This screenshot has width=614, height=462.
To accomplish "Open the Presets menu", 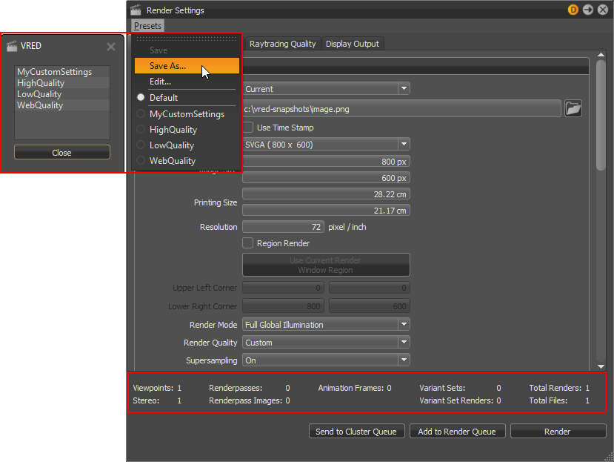I will [147, 25].
